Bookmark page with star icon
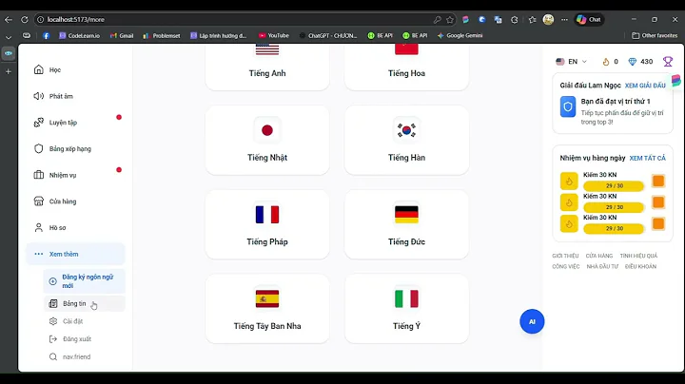This screenshot has width=685, height=384. pos(450,20)
